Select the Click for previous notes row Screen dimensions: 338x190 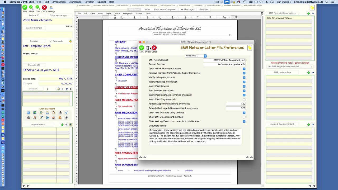point(290,18)
